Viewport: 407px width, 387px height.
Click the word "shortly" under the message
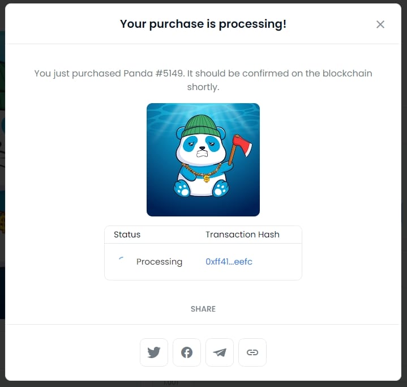pyautogui.click(x=202, y=88)
